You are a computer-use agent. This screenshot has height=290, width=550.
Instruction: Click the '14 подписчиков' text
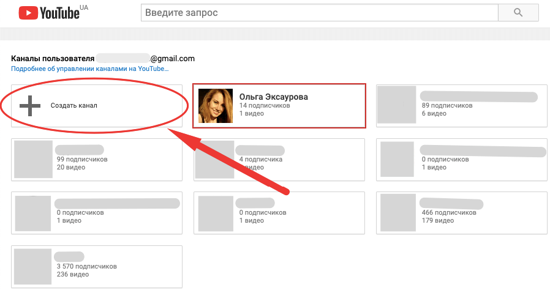click(265, 105)
